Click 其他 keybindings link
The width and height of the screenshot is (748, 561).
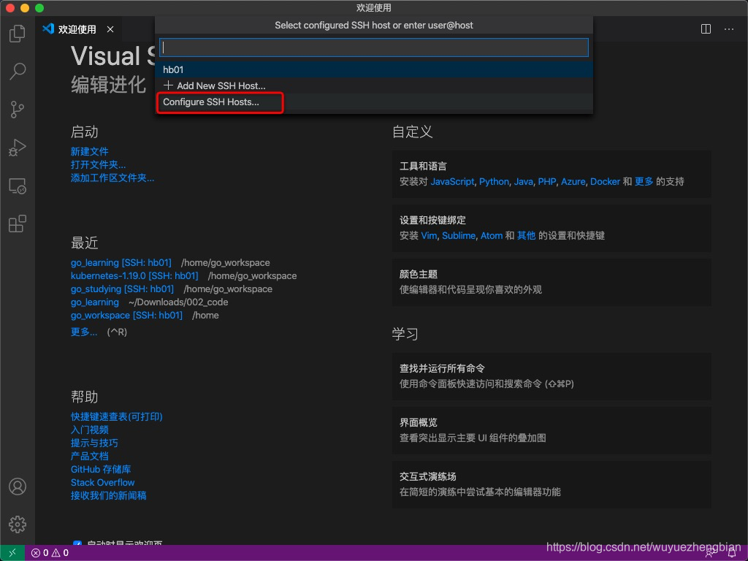(526, 236)
